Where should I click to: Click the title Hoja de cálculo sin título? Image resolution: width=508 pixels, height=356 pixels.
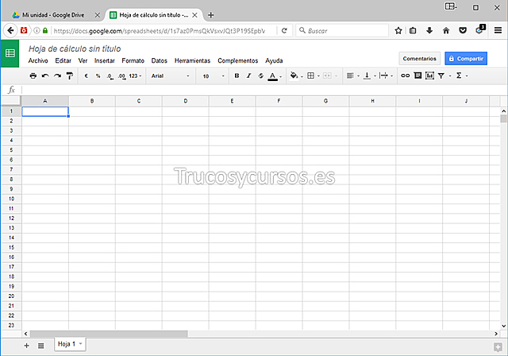(x=75, y=48)
